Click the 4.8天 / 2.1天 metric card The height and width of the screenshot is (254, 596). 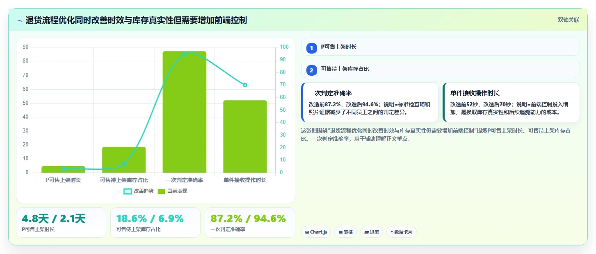[61, 223]
